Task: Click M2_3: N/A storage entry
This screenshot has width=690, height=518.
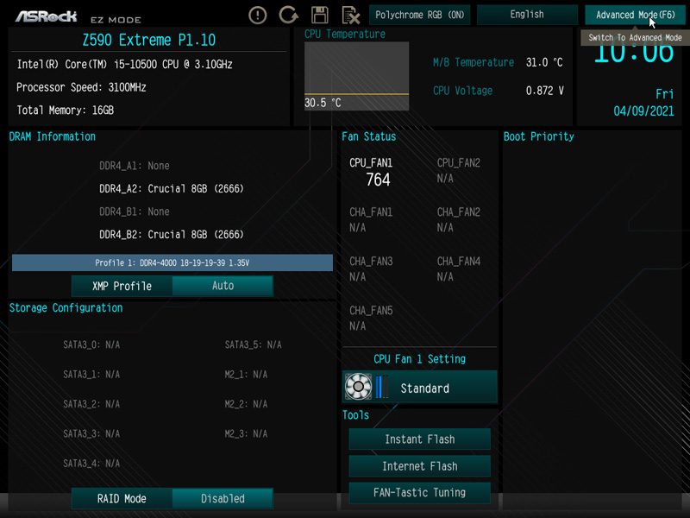Action: (x=246, y=434)
